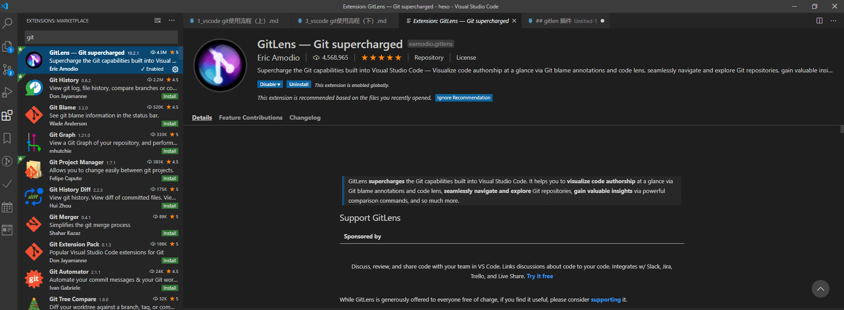The image size is (844, 310).
Task: Select the Git Tree Compare extension row
Action: pyautogui.click(x=101, y=302)
